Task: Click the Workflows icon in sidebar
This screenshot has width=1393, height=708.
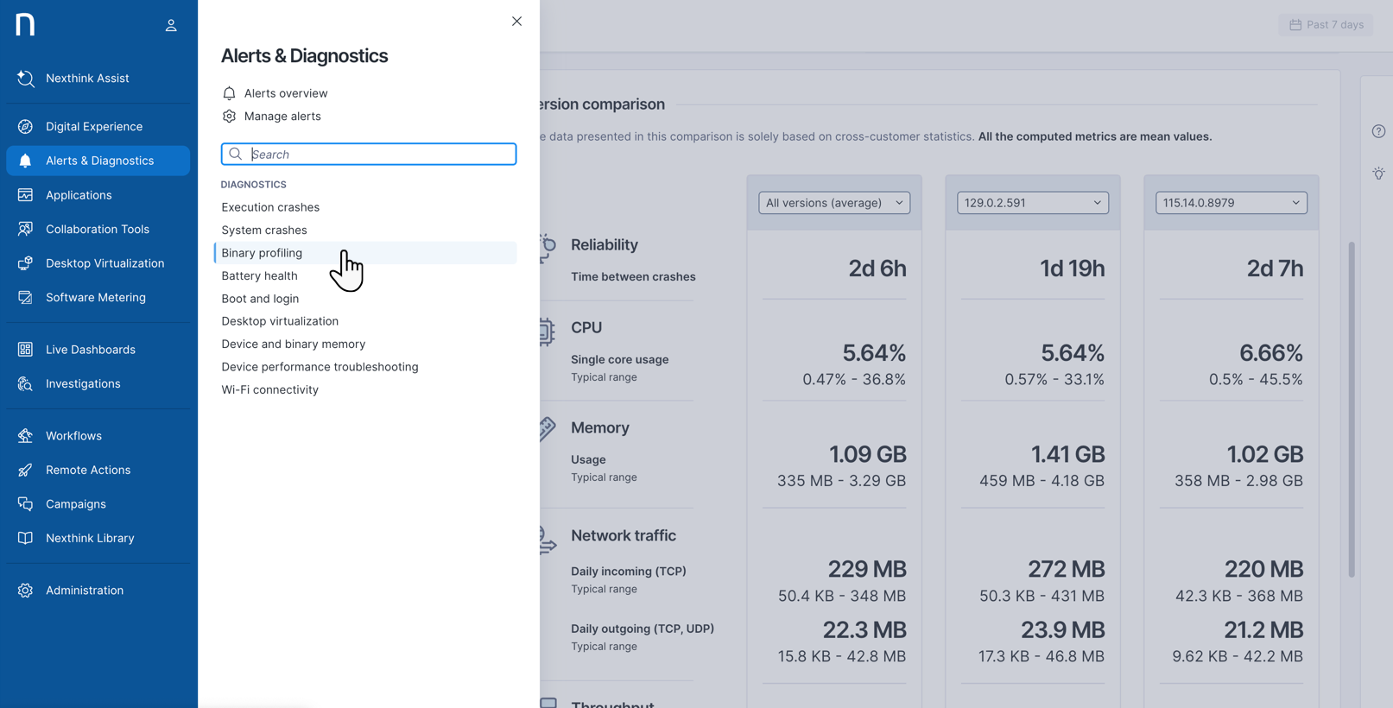Action: (x=25, y=436)
